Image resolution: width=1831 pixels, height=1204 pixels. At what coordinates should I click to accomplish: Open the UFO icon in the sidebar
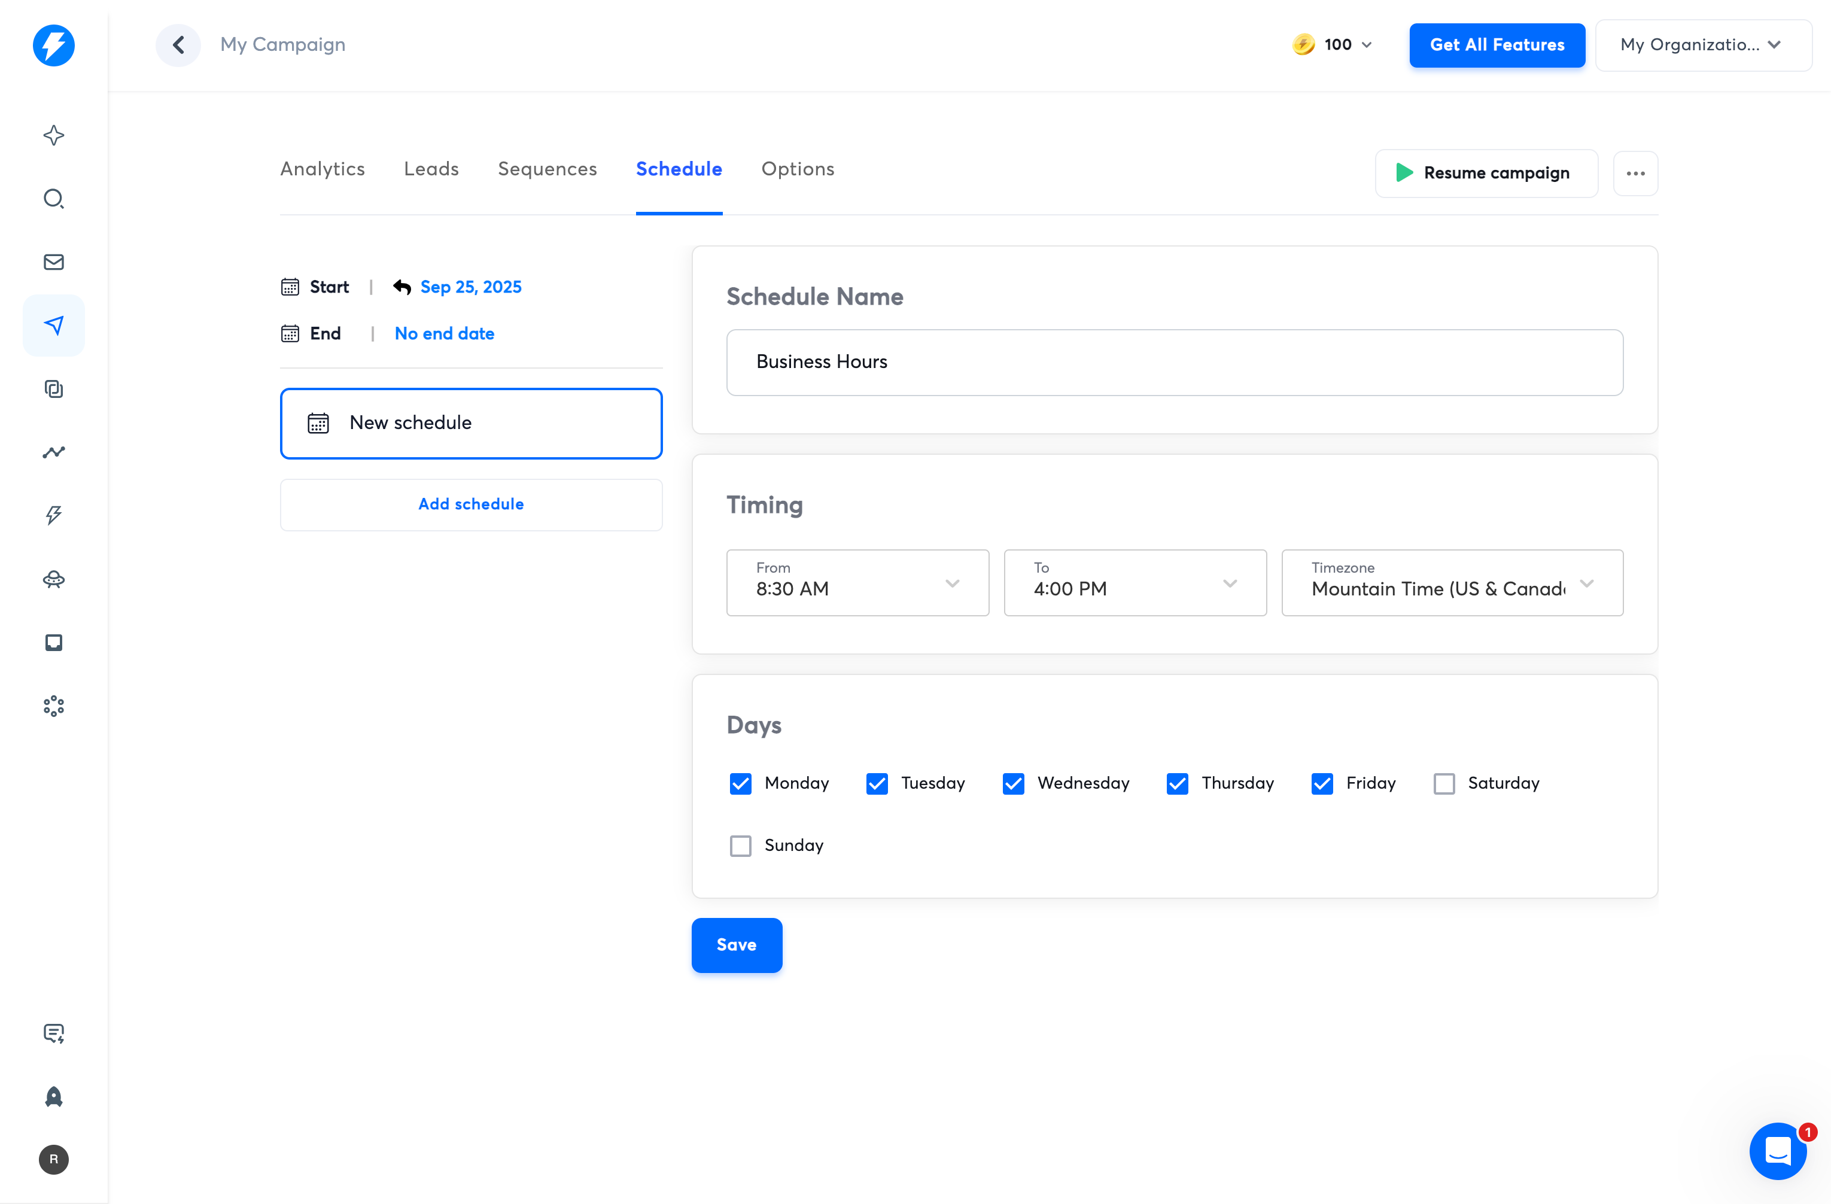pyautogui.click(x=53, y=579)
